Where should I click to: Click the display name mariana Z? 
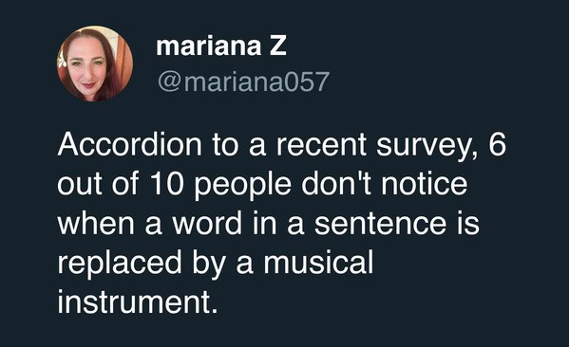click(x=221, y=46)
